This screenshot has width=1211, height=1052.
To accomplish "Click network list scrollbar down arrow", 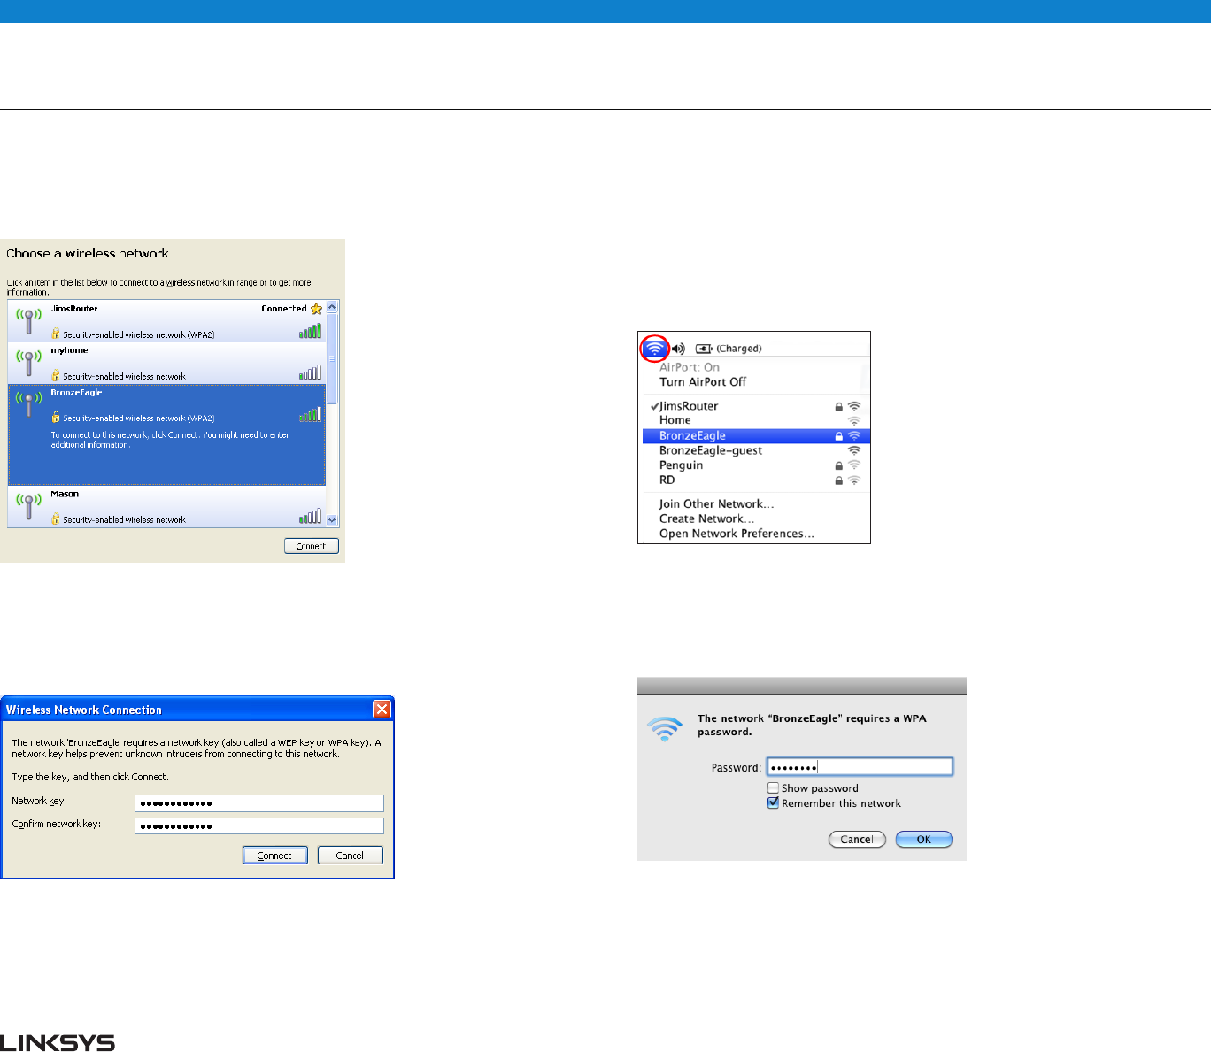I will [x=332, y=521].
